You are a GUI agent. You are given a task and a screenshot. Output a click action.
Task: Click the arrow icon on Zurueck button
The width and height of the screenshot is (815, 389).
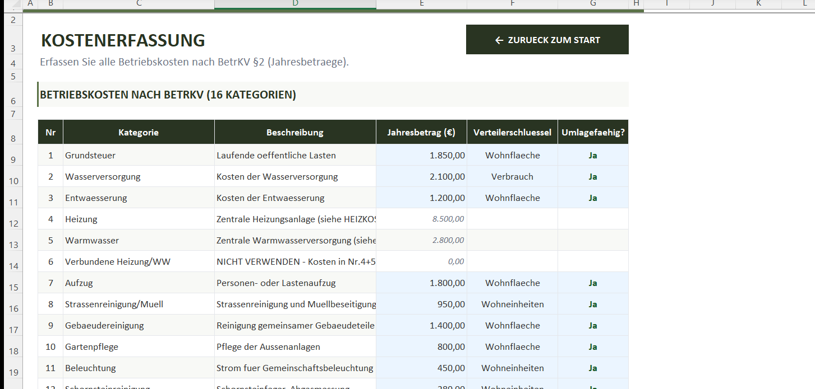[x=499, y=40]
